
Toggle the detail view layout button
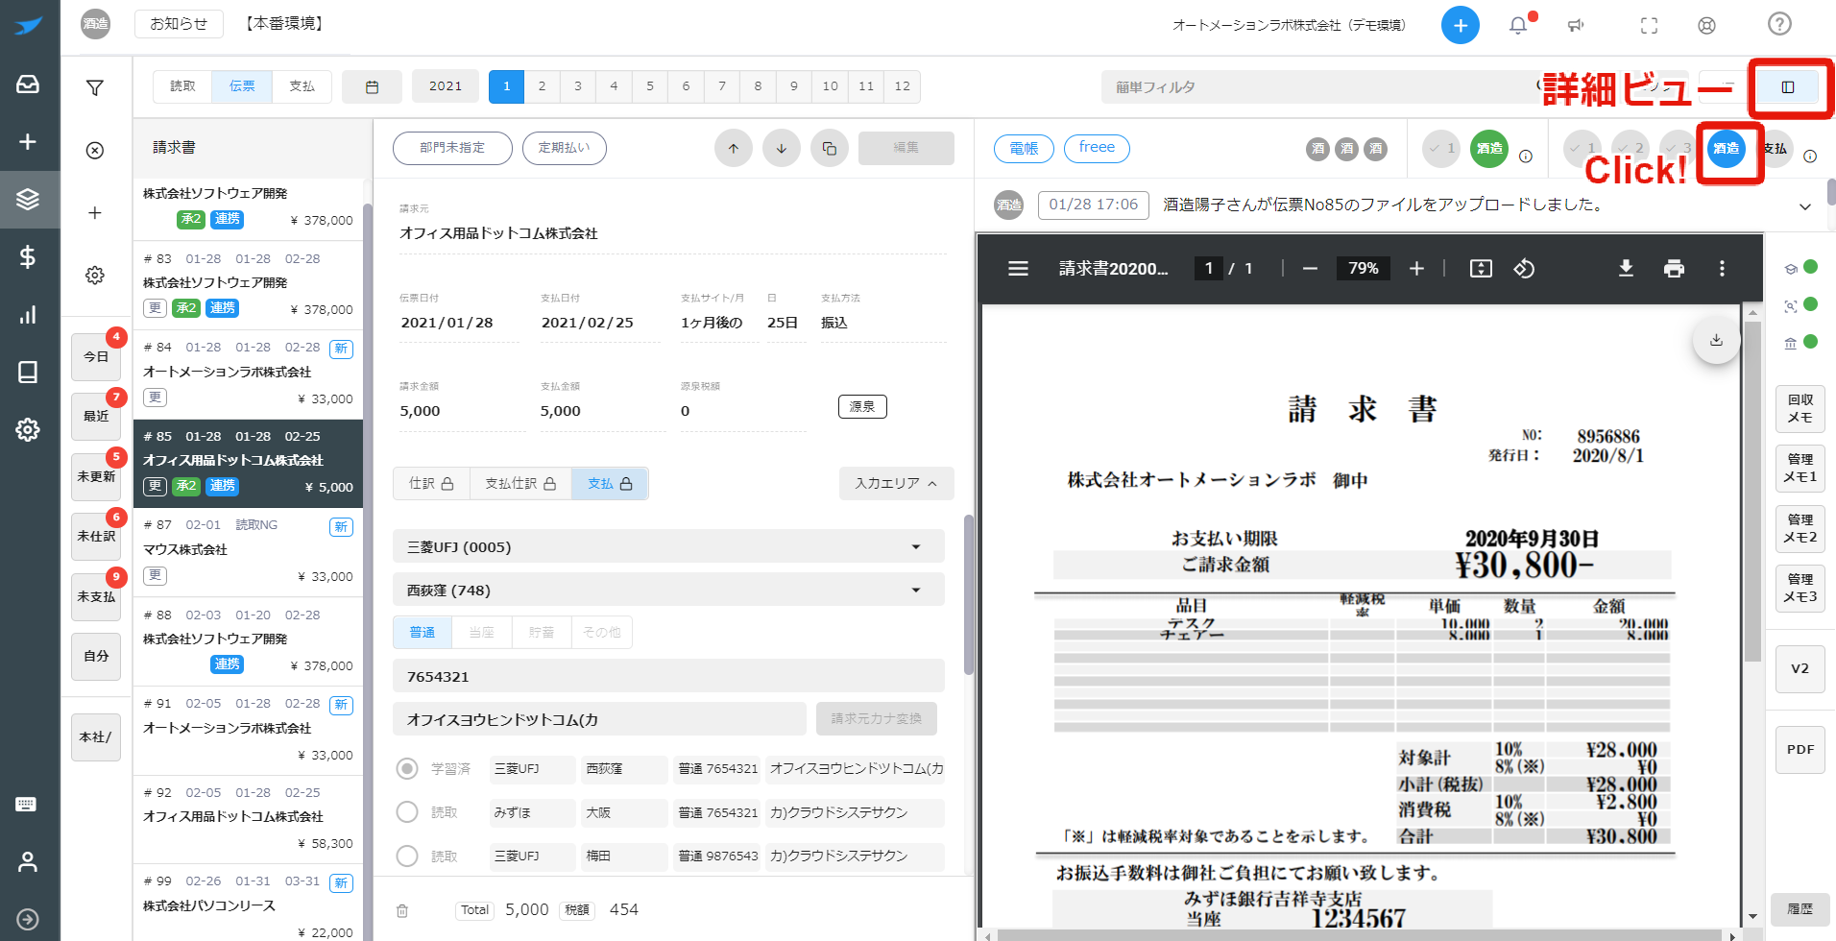coord(1788,87)
